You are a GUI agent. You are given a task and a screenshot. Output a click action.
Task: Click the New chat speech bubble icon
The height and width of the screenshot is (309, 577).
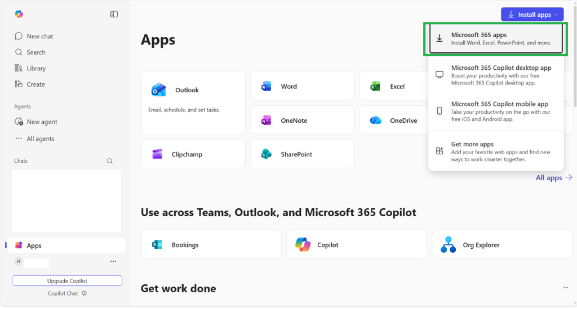(x=19, y=35)
